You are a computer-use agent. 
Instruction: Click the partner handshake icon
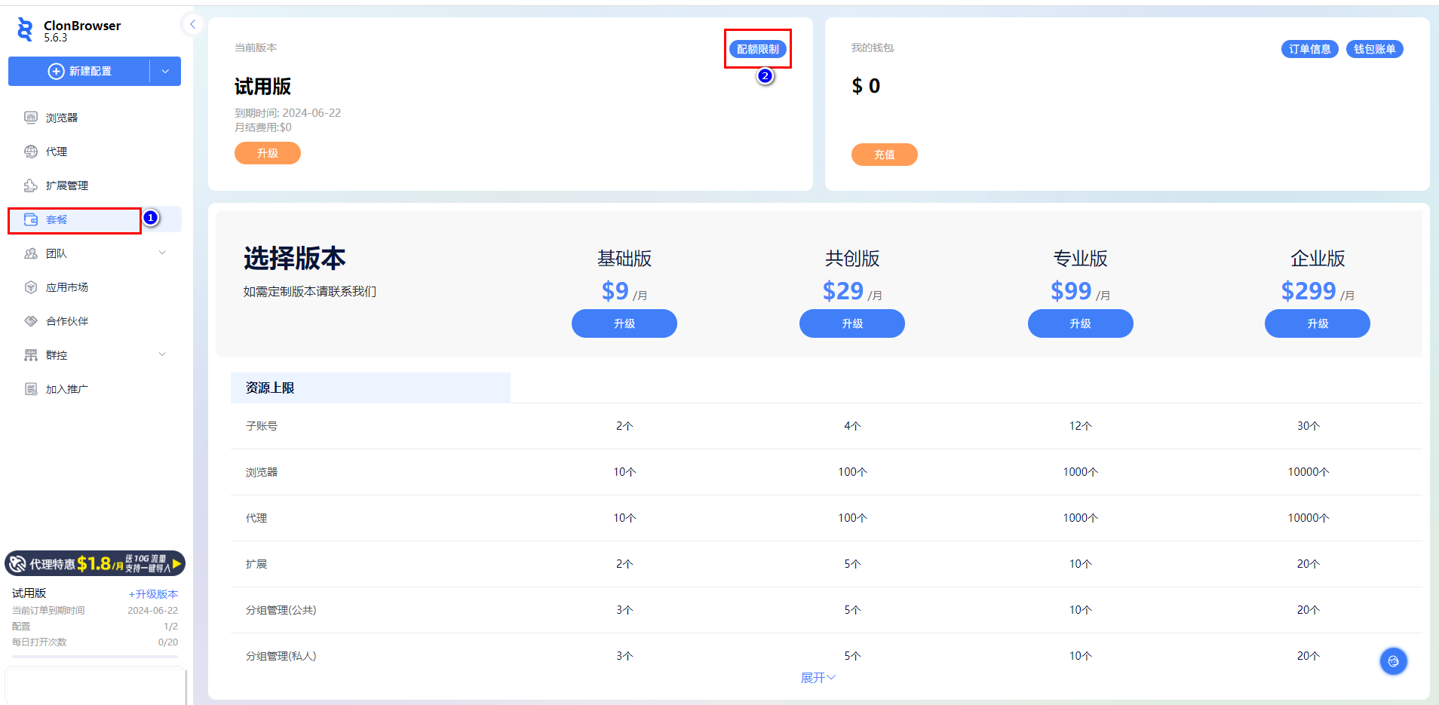point(31,321)
